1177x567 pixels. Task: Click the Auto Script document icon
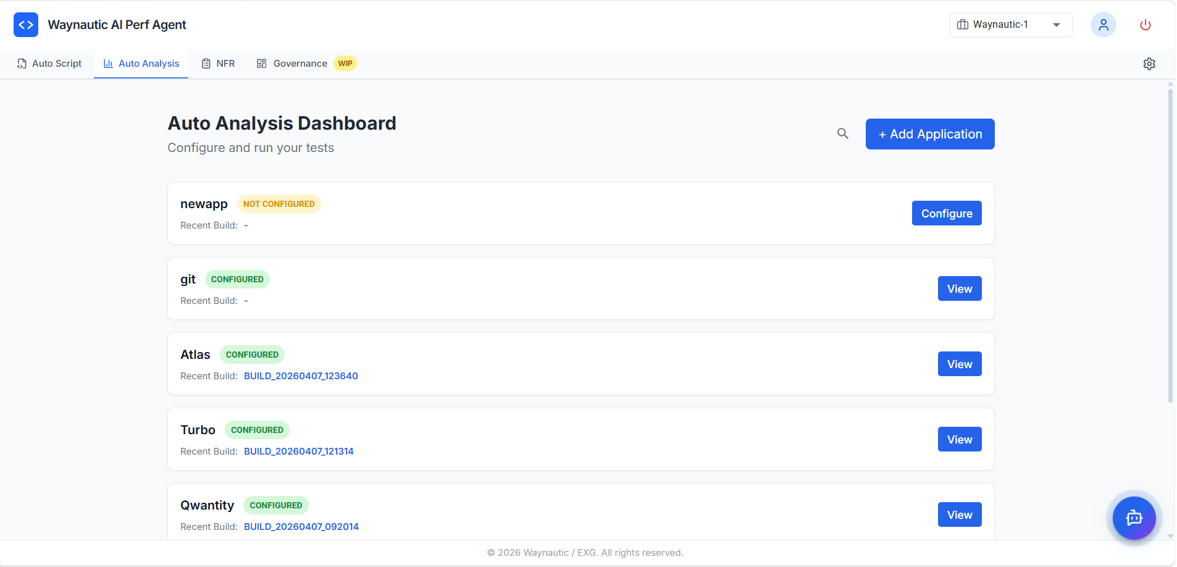[22, 63]
